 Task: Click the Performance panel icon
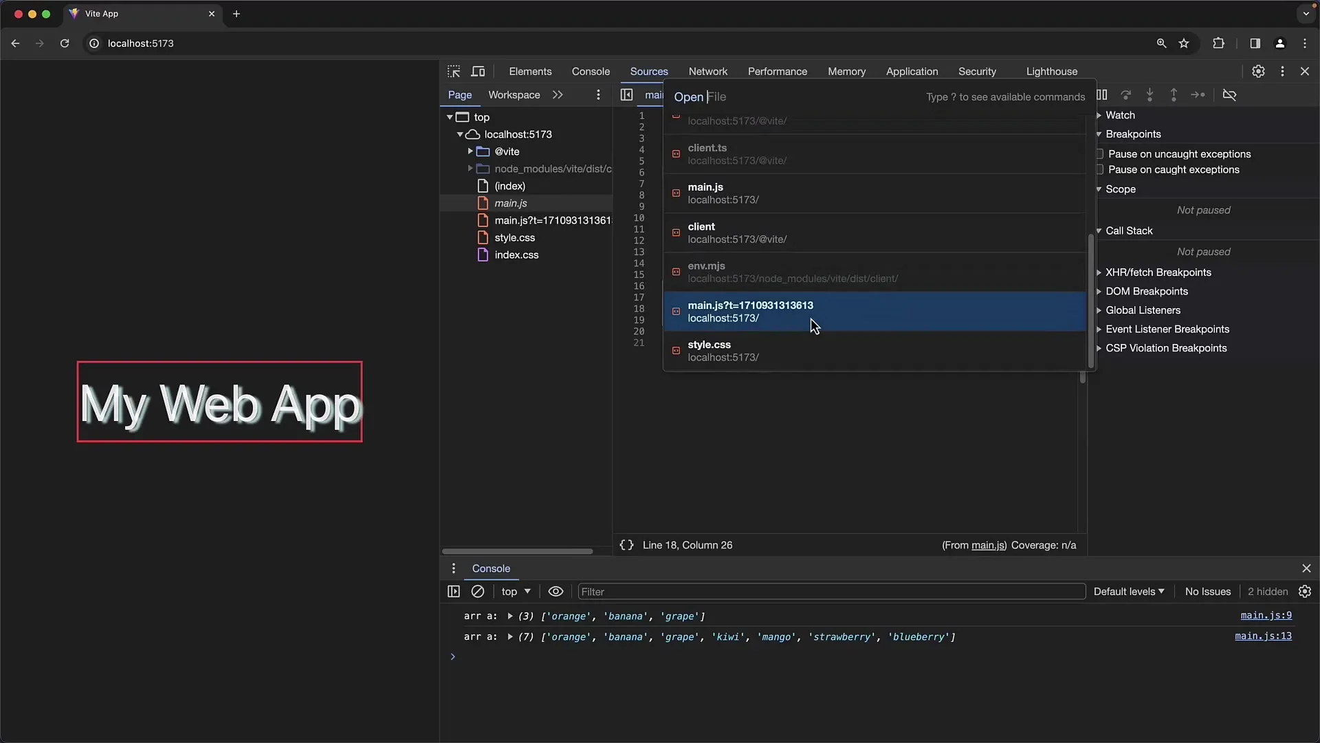point(777,71)
